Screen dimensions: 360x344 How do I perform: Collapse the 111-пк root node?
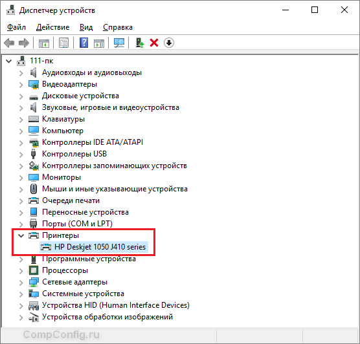(x=8, y=61)
